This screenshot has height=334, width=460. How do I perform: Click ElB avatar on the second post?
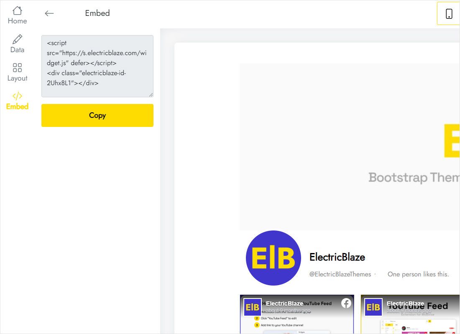(373, 307)
